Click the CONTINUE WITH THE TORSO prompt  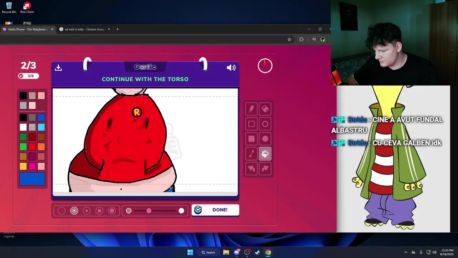click(x=145, y=79)
